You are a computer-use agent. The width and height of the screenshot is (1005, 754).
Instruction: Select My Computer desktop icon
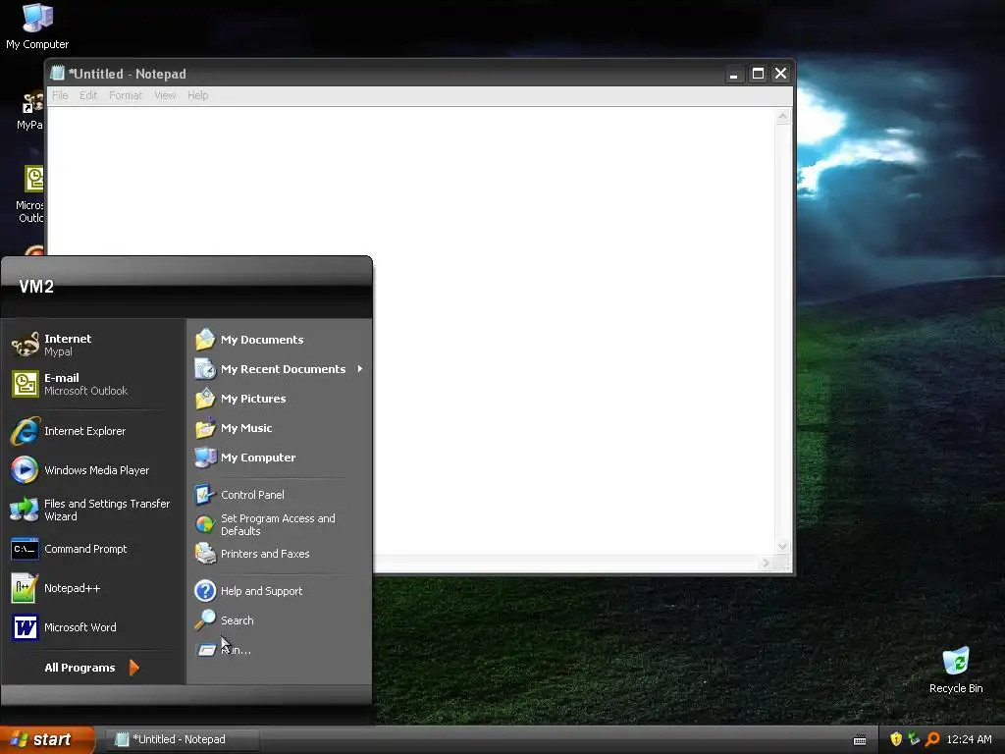coord(37,27)
